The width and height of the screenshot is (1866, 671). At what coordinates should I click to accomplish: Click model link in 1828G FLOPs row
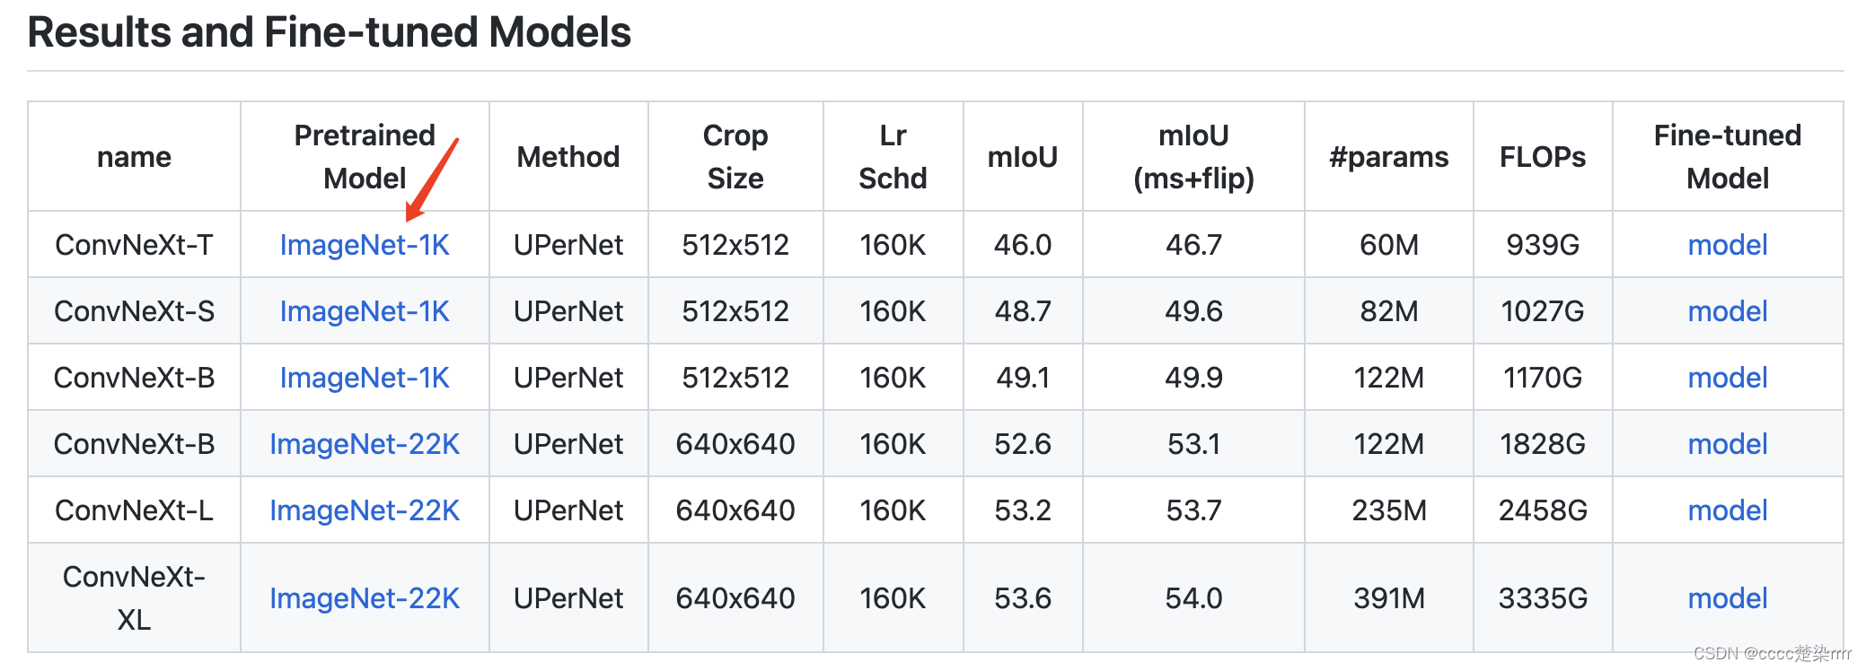[1727, 444]
